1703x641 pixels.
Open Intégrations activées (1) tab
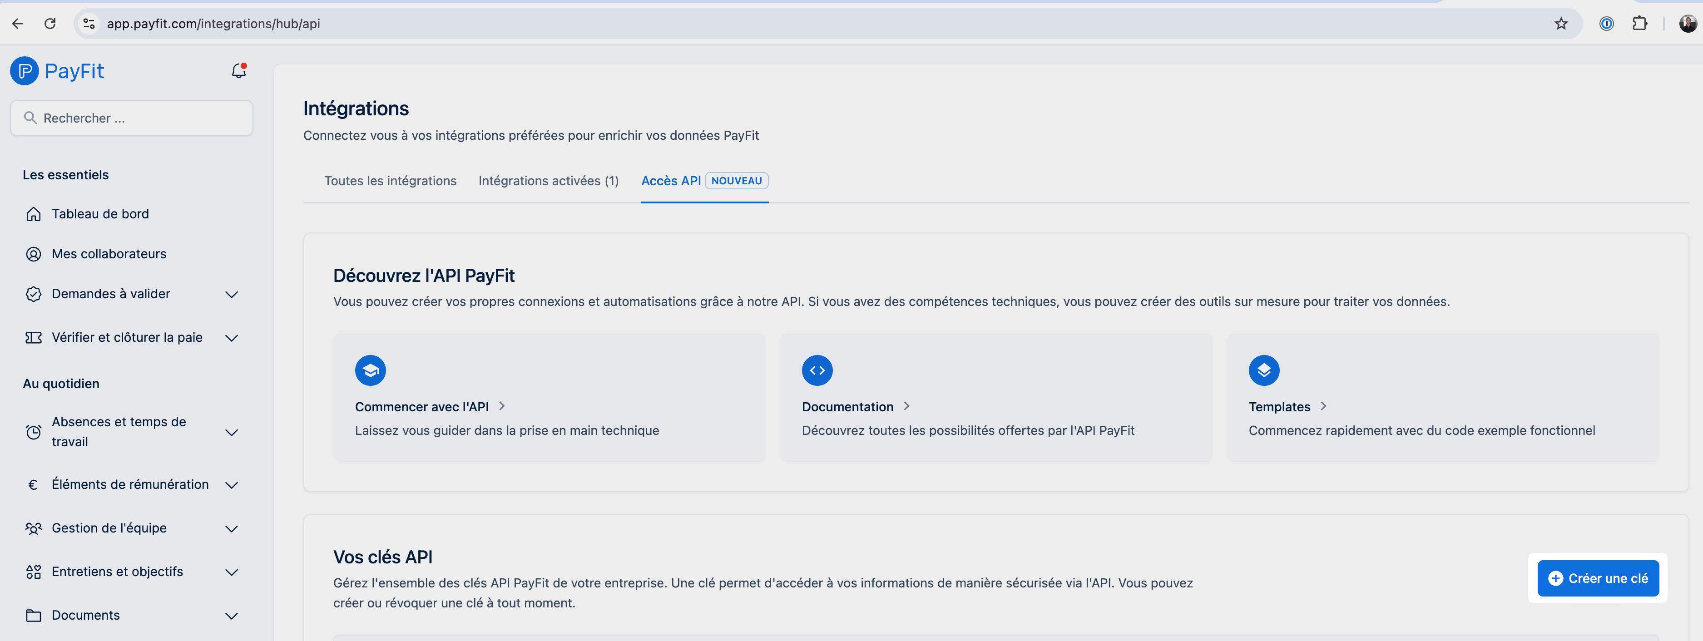click(x=548, y=181)
